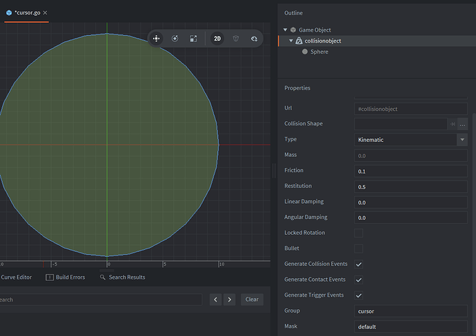The width and height of the screenshot is (476, 336).
Task: Select the Rotate tool in scene toolbar
Action: pyautogui.click(x=175, y=39)
